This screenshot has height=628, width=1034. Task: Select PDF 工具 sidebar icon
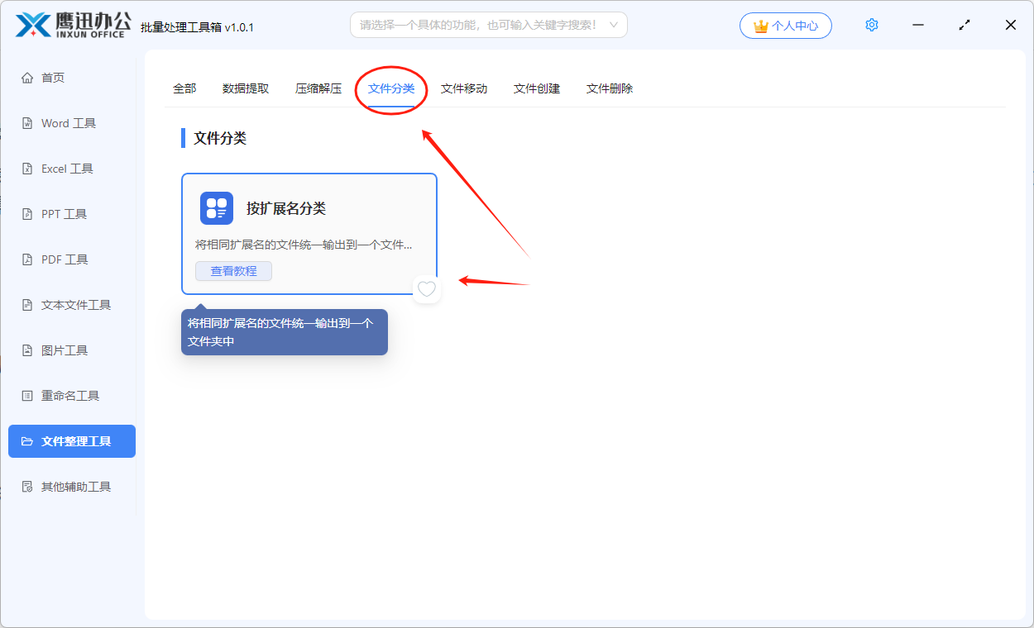click(x=27, y=259)
